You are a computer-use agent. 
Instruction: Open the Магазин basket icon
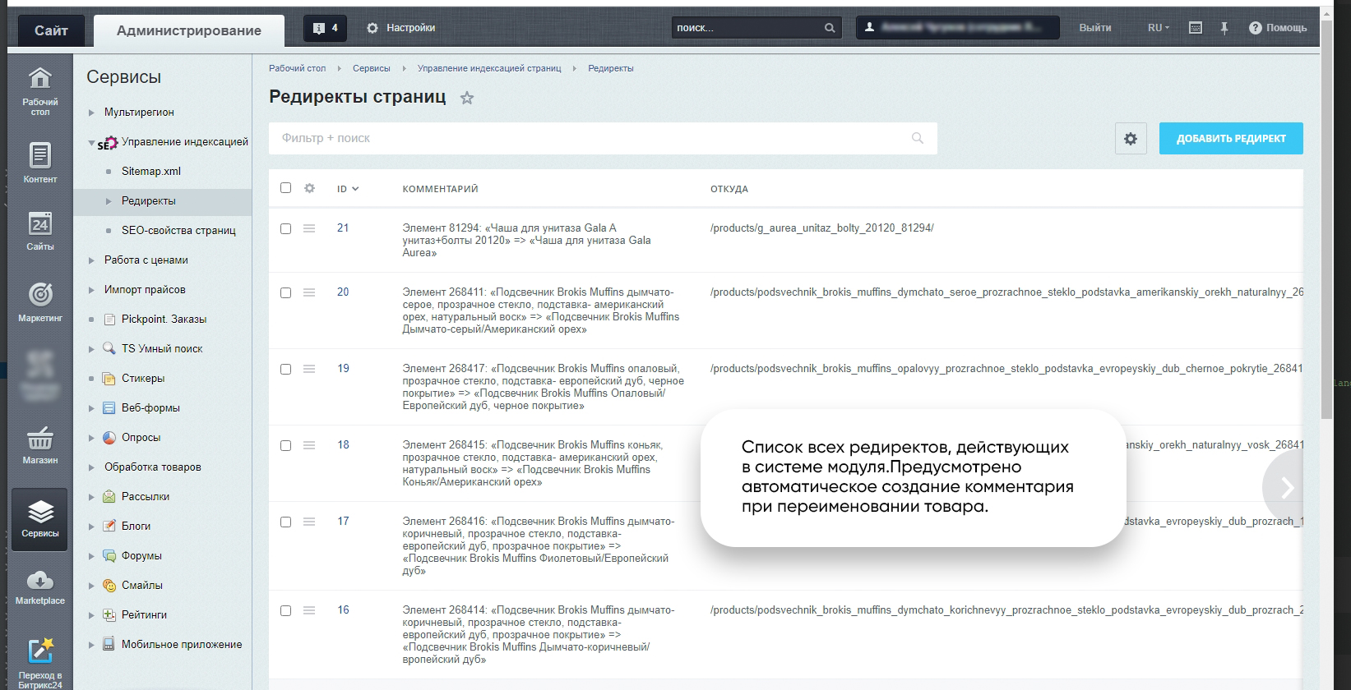coord(39,444)
